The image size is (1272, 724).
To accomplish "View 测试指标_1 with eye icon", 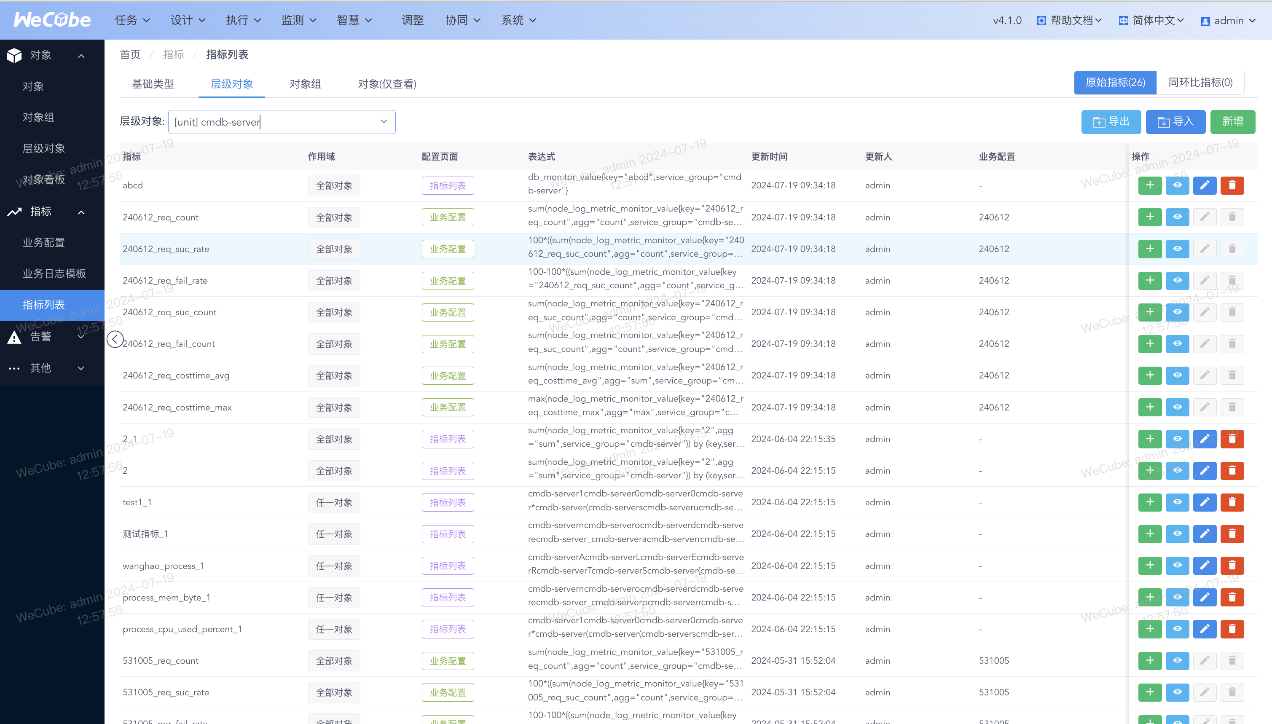I will point(1177,534).
